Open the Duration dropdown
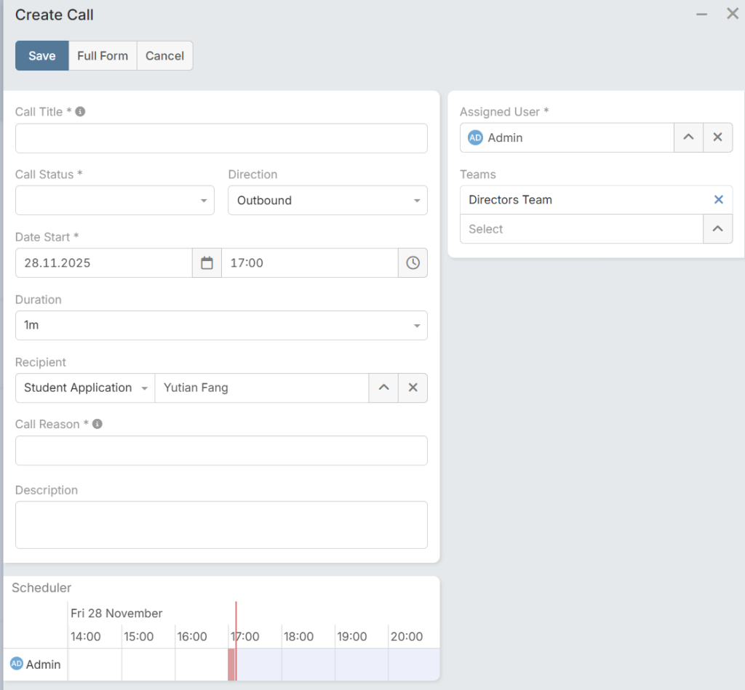This screenshot has height=690, width=745. (221, 326)
